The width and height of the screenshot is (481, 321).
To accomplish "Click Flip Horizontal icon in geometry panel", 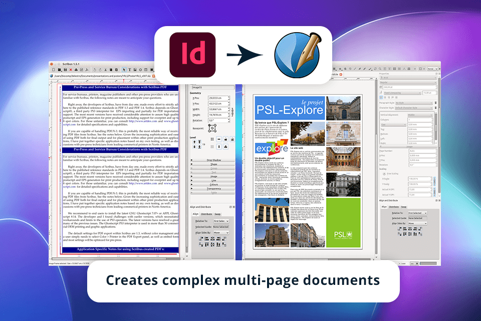I will [x=219, y=139].
